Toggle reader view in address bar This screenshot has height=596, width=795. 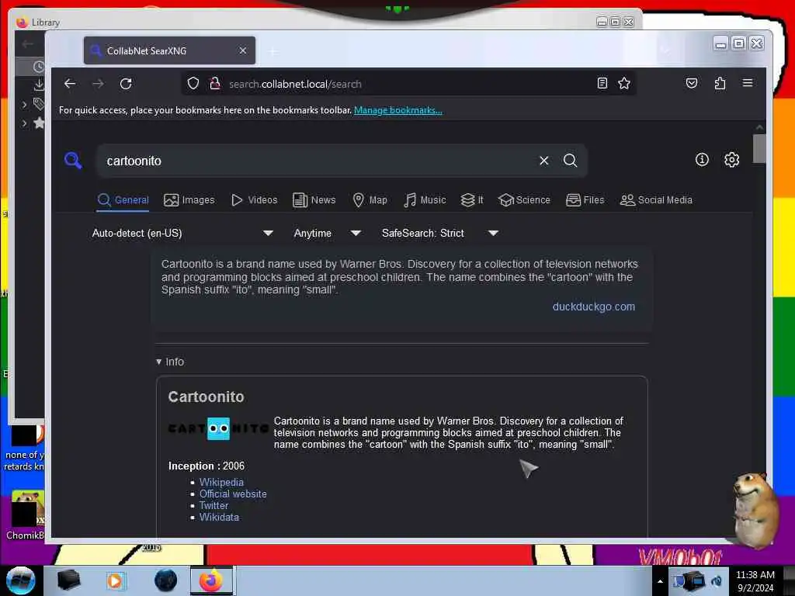point(602,83)
